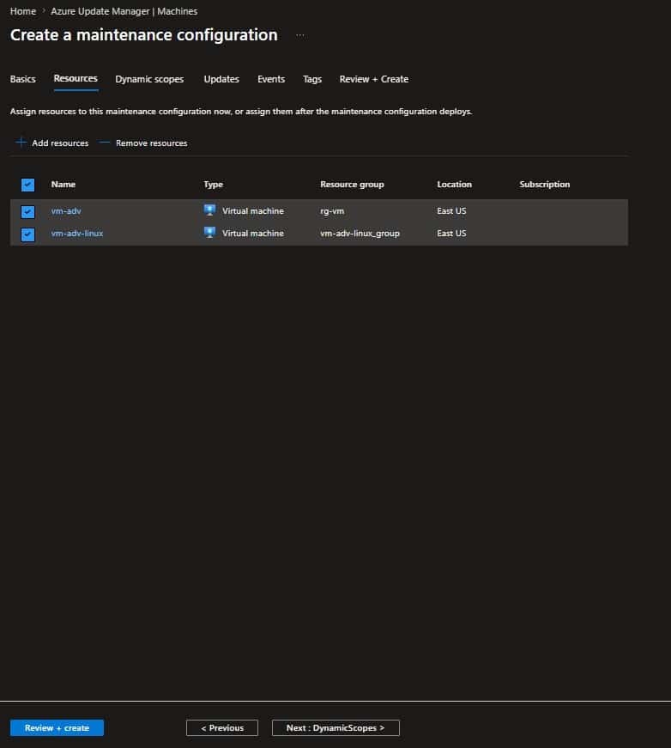This screenshot has height=748, width=671.
Task: Click the plus icon for Add resources
Action: (21, 143)
